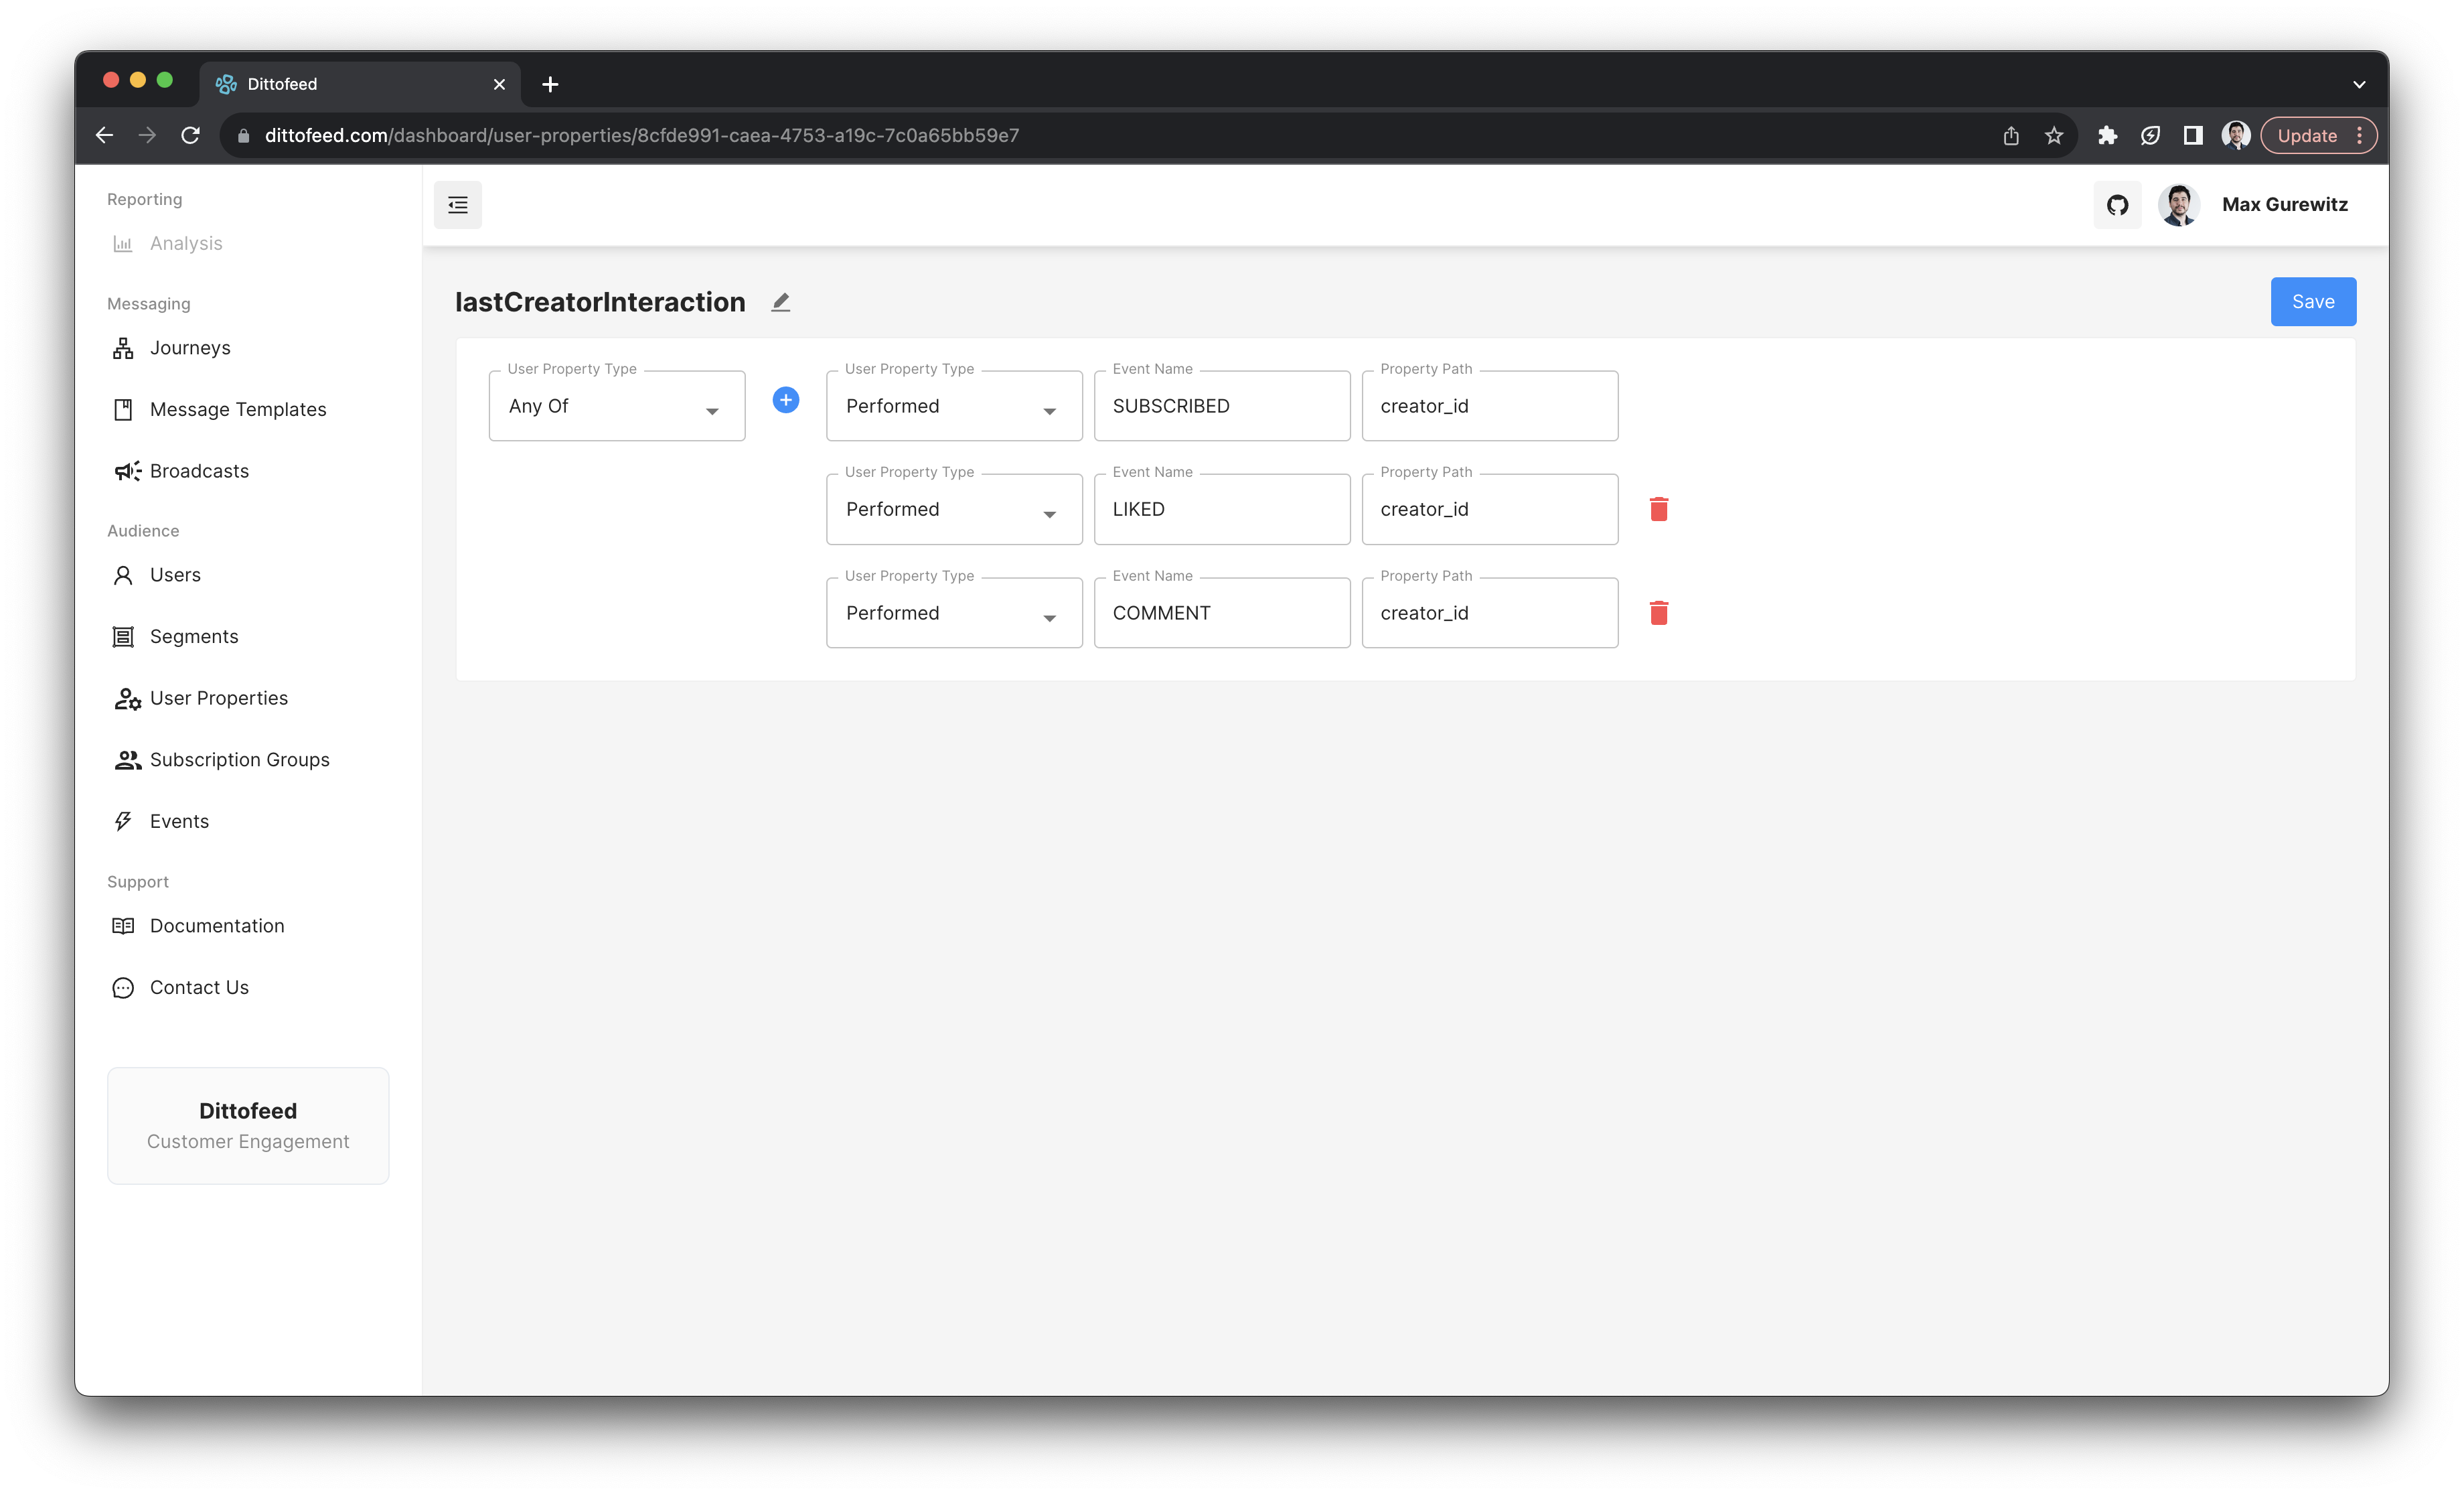Open the GitHub repository icon
The height and width of the screenshot is (1495, 2464).
click(2117, 204)
